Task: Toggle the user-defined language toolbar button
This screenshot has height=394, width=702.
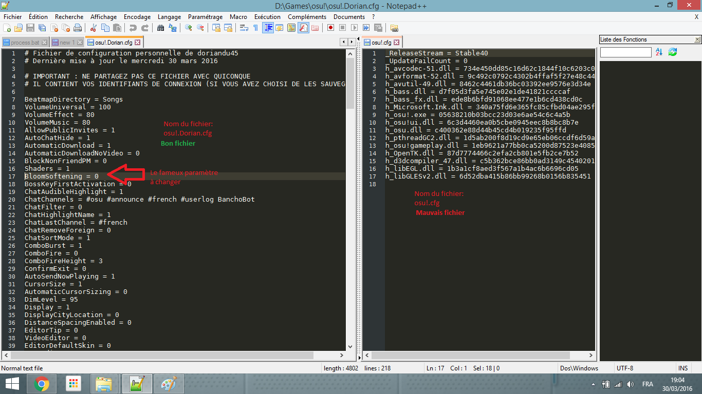Action: click(280, 28)
